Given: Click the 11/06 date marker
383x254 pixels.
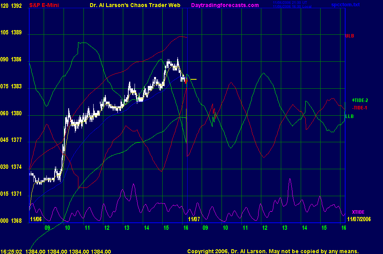Looking at the screenshot, I should coord(35,219).
